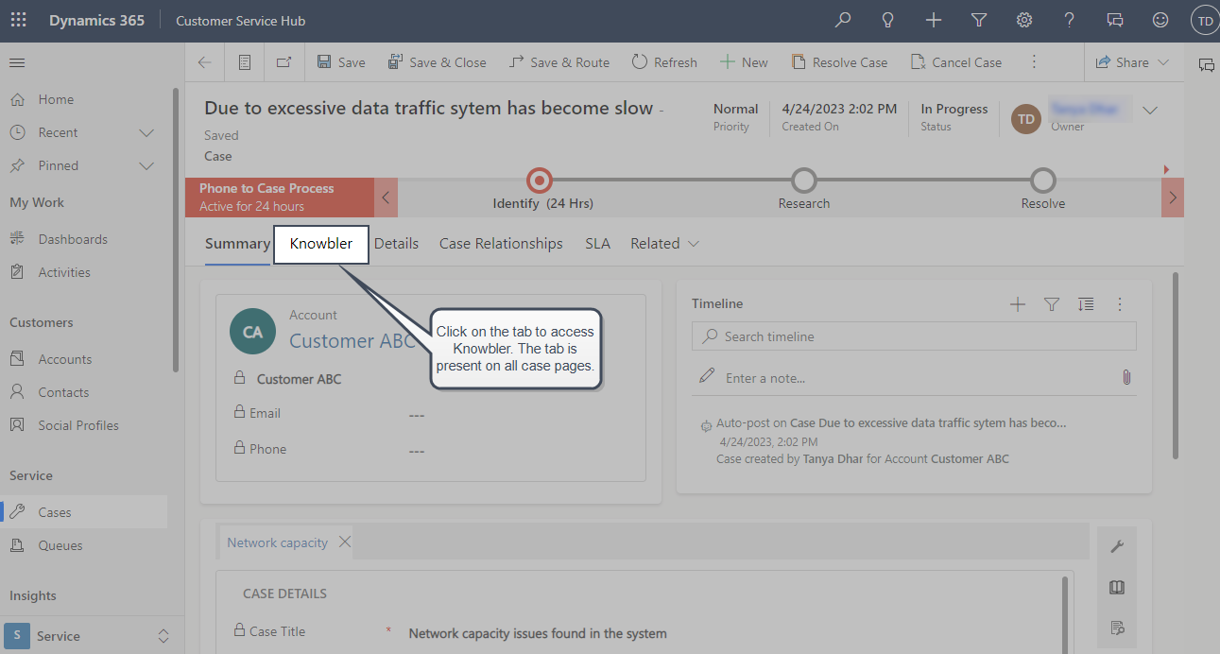Viewport: 1220px width, 654px height.
Task: Open the advanced find funnel icon in top bar
Action: point(979,20)
